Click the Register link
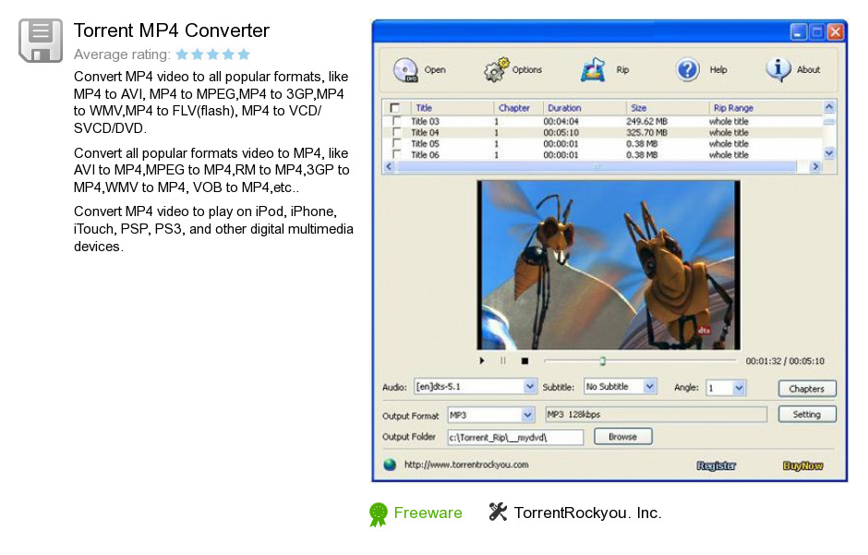 [716, 466]
